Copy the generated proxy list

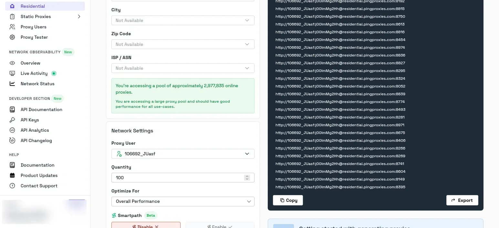coord(287,200)
